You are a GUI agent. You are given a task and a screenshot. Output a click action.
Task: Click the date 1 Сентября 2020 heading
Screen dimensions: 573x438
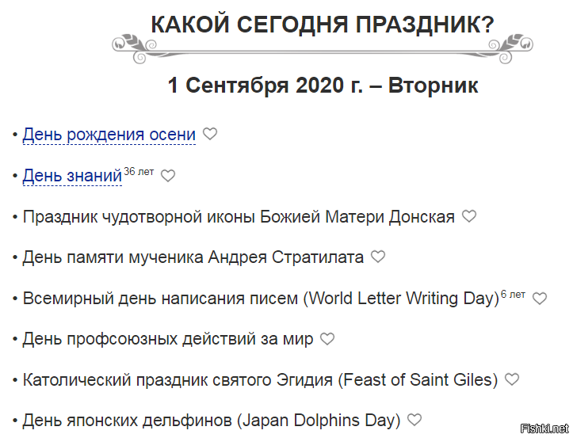pos(323,86)
